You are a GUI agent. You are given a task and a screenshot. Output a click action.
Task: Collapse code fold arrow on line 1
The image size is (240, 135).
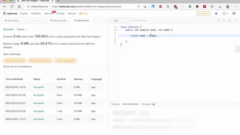pos(117,27)
